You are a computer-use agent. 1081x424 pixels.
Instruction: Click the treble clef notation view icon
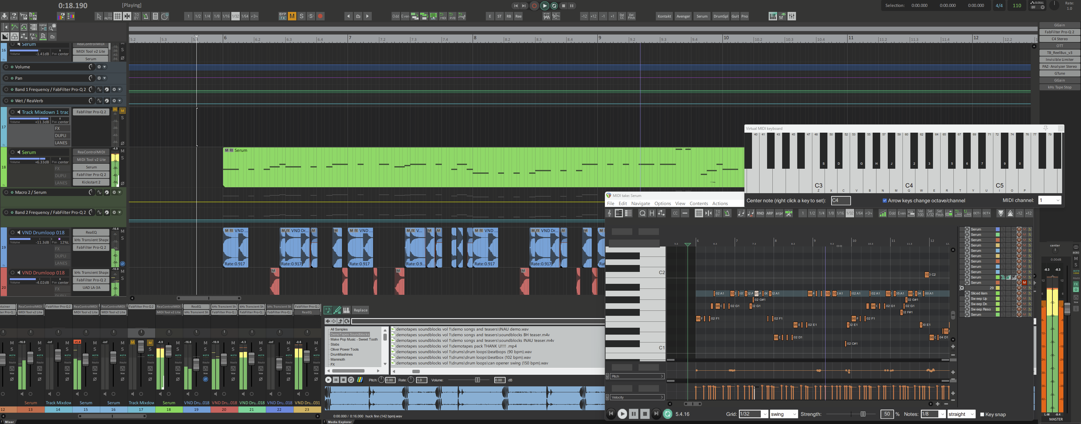(610, 213)
